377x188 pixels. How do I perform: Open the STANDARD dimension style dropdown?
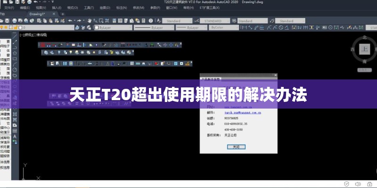215,21
